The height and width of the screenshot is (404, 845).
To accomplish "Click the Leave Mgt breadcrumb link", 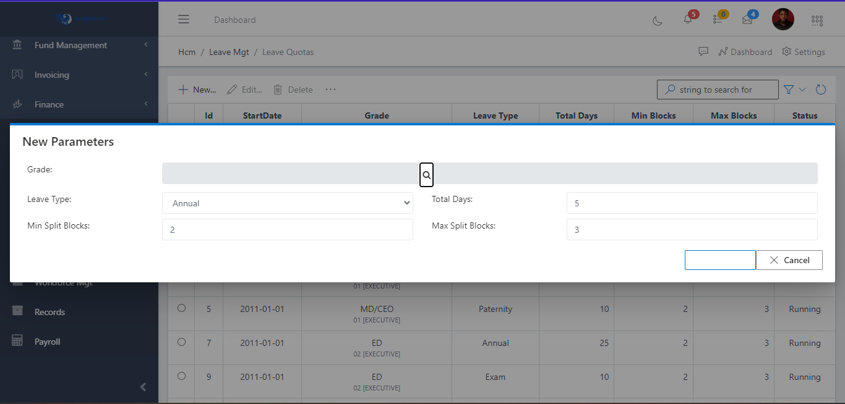I will 229,52.
